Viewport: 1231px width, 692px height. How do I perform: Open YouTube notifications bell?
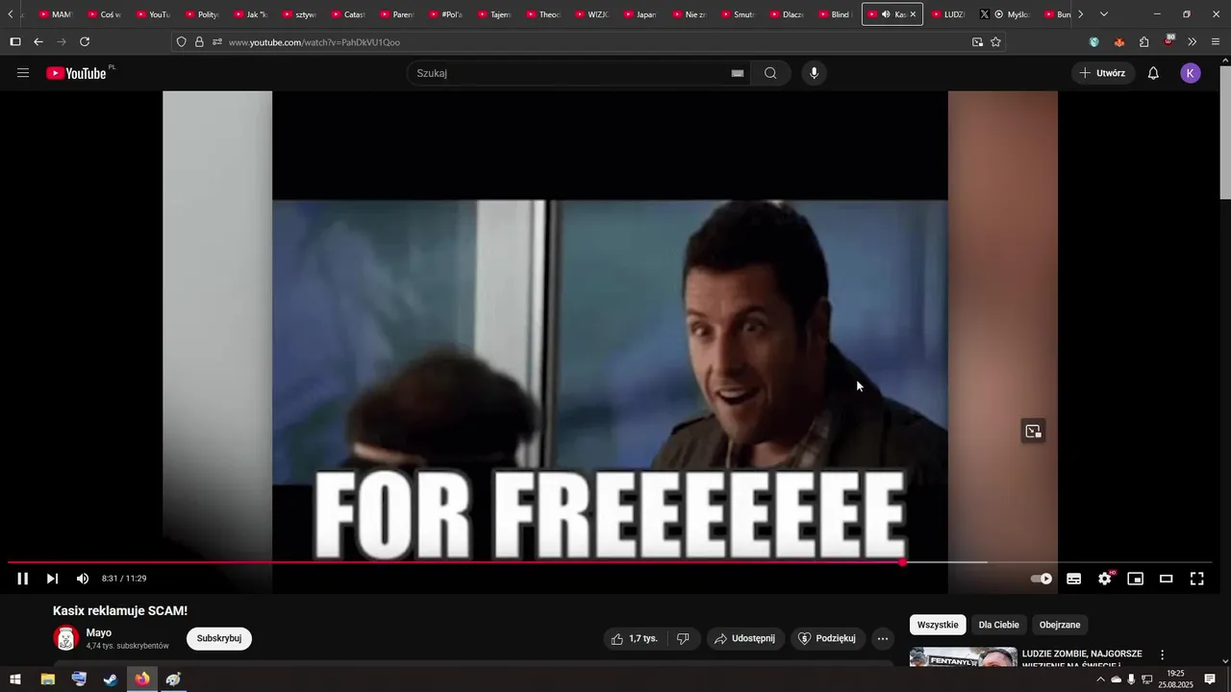pos(1153,73)
